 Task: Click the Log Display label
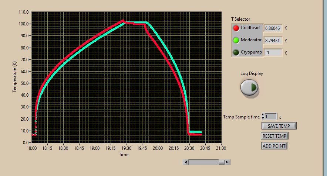[x=252, y=73]
